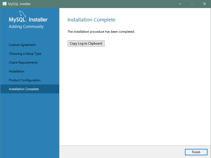
Task: Click the 'MySQL Installer' title bar text
Action: [19, 4]
